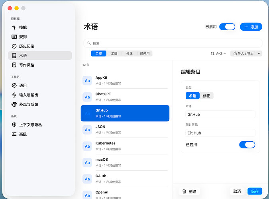Select the JSON entry name
269x199 pixels.
click(100, 127)
